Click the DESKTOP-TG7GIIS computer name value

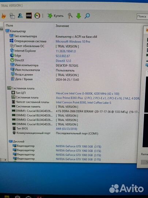click(67, 66)
